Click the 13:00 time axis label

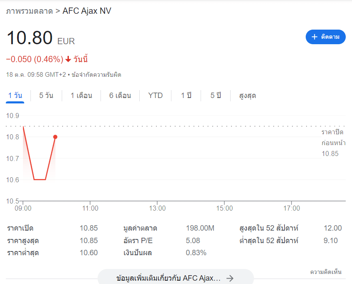pyautogui.click(x=157, y=209)
